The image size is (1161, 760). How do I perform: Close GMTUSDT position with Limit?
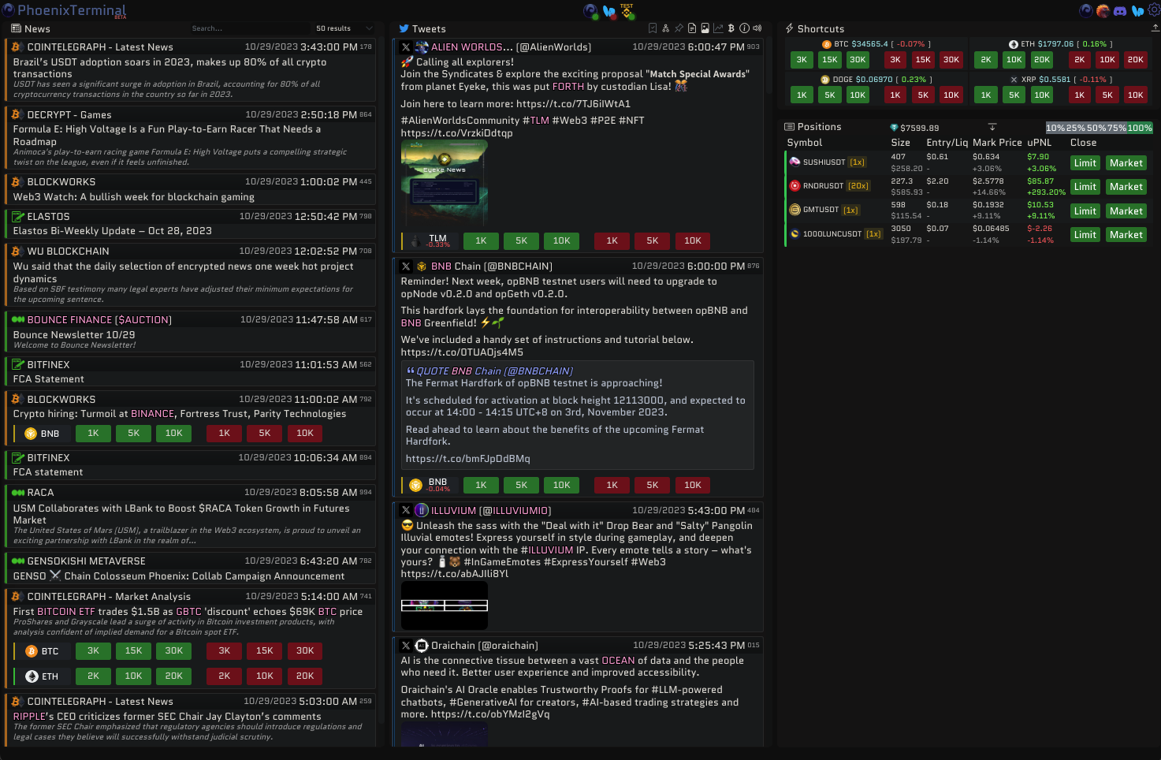[x=1085, y=211]
